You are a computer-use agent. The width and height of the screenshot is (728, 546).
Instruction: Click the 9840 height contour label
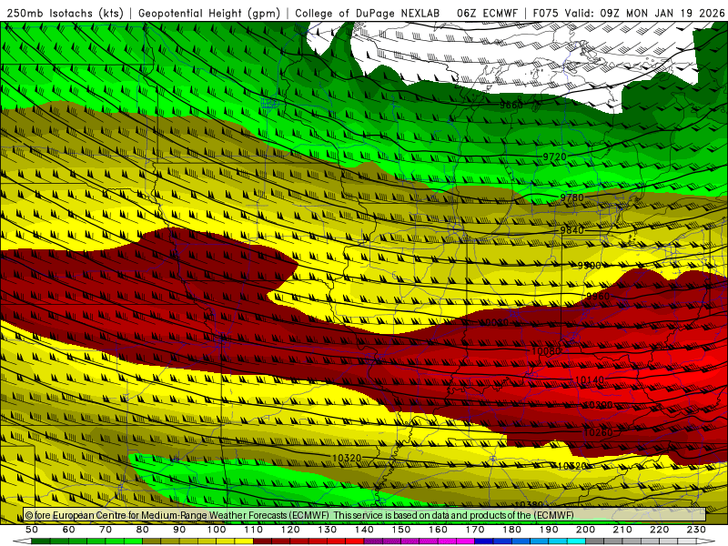(x=571, y=230)
